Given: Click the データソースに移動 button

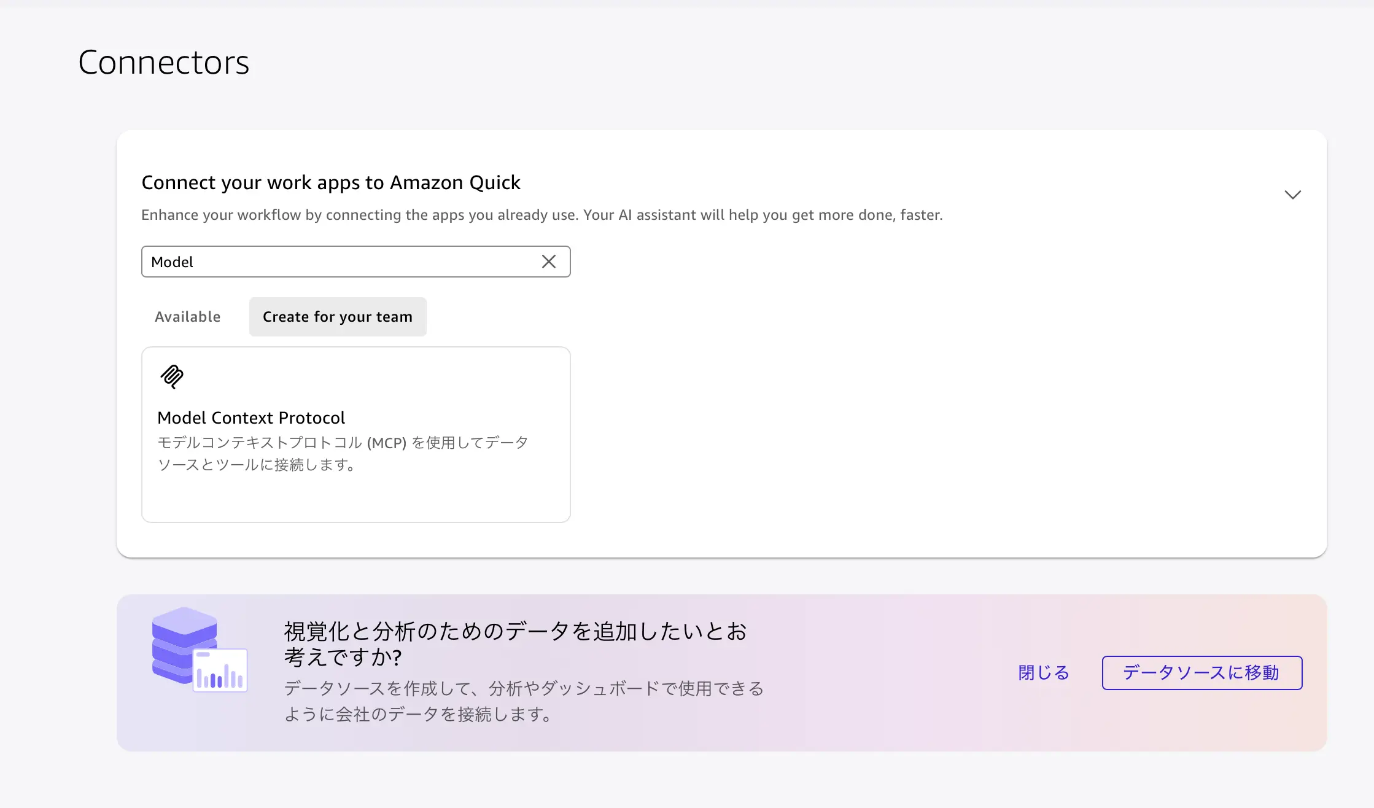Looking at the screenshot, I should tap(1202, 673).
